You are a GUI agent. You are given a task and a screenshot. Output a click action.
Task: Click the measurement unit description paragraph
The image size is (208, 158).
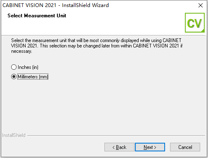coord(97,46)
